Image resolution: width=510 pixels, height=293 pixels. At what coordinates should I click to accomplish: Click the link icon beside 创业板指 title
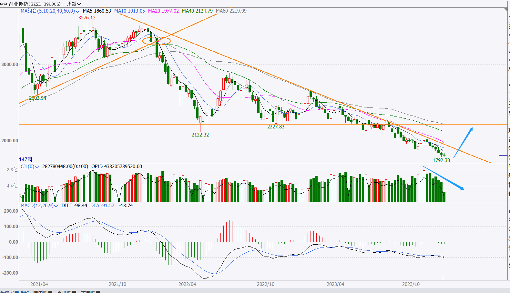click(4, 4)
